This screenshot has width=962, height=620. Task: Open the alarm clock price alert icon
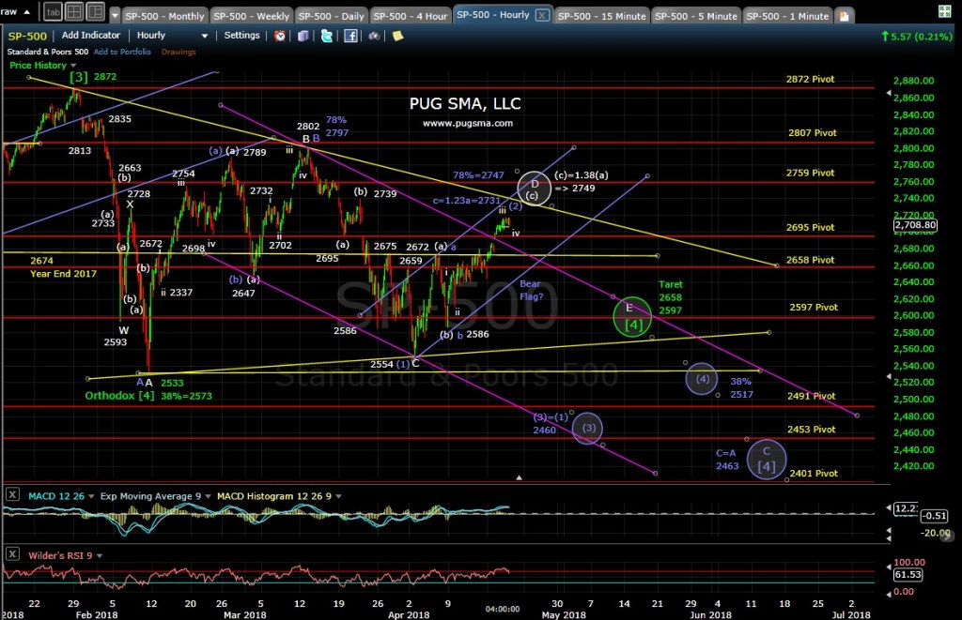point(280,37)
